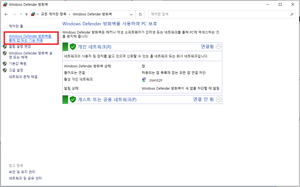Collapse the 개인 네트워크(R) section chevron
The image size is (300, 187).
tap(218, 46)
